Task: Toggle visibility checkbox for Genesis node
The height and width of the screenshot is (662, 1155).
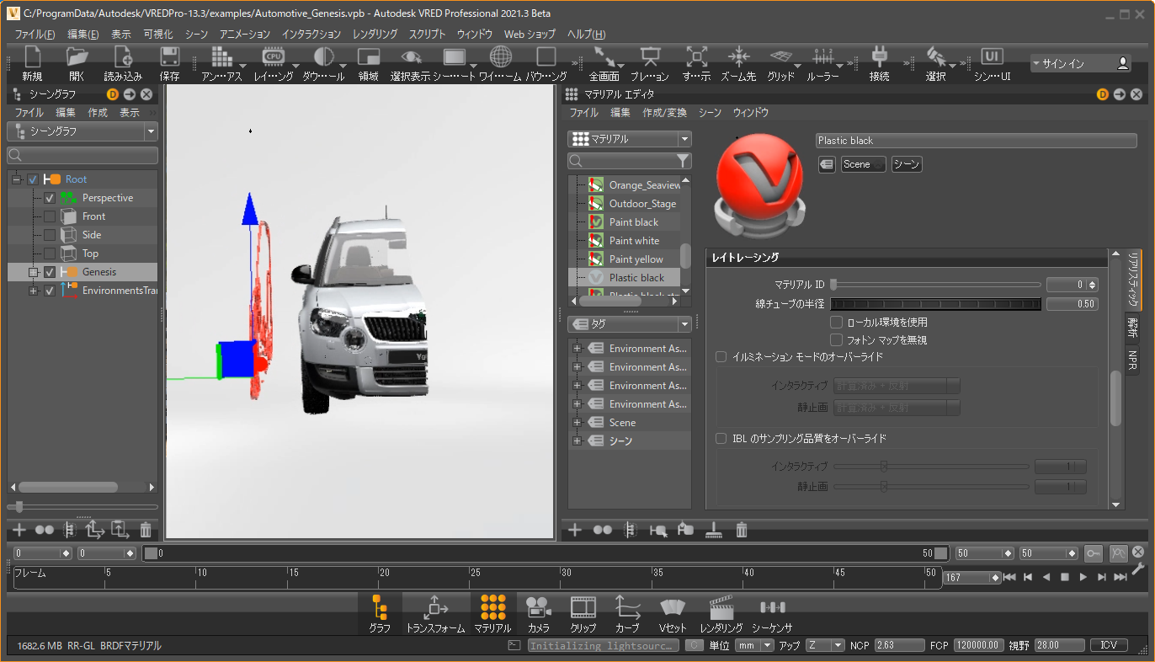Action: pos(50,272)
